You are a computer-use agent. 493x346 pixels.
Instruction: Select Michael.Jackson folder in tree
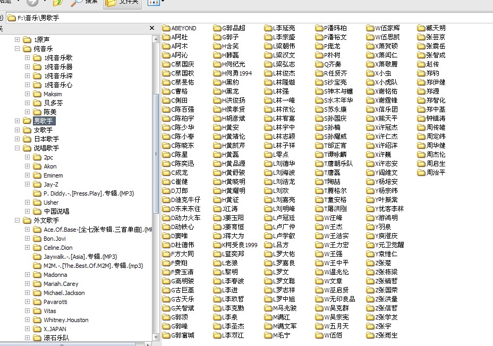[x=64, y=293]
